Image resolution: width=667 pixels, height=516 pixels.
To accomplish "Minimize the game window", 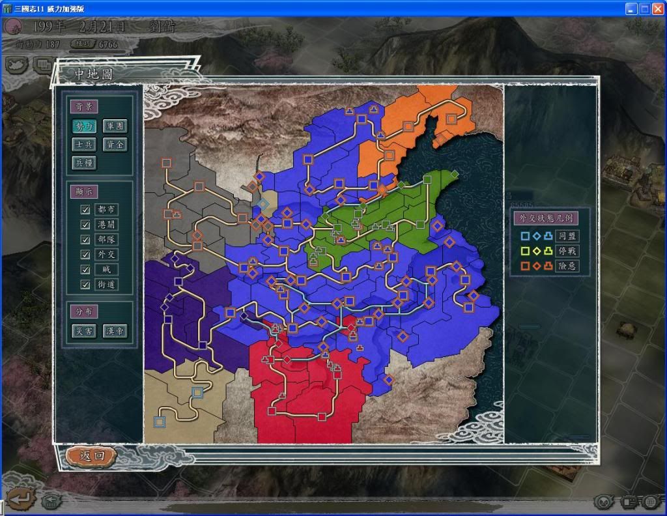I will pos(631,9).
